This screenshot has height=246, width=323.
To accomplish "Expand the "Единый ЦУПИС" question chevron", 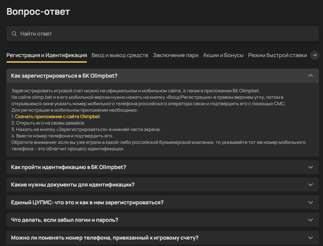I will [x=310, y=202].
